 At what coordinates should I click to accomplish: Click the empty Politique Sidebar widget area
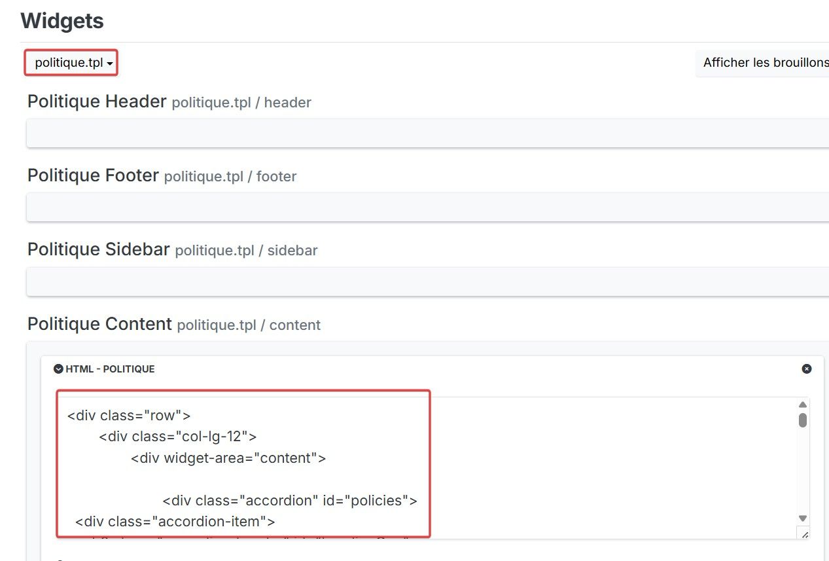pos(425,281)
